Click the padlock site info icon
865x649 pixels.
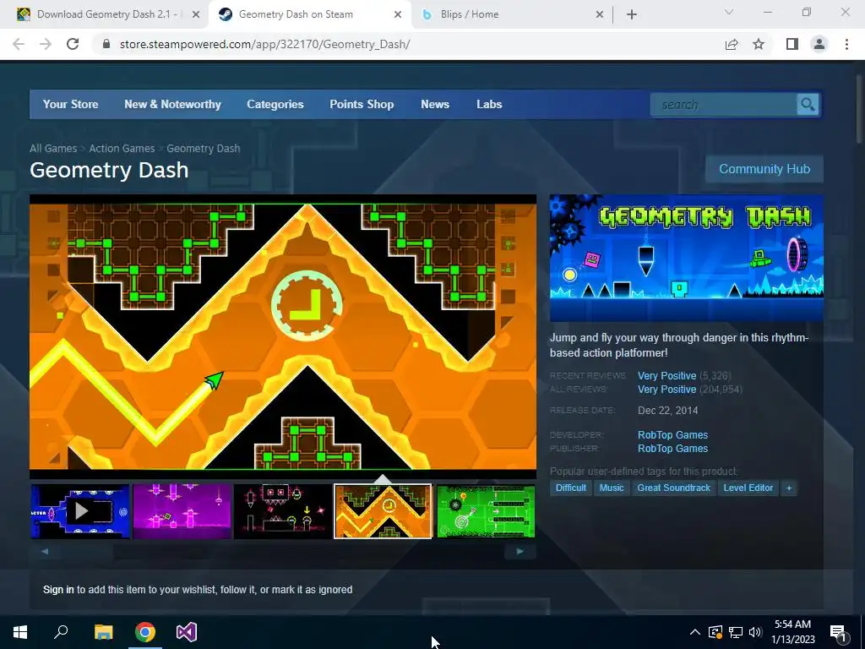click(x=106, y=44)
